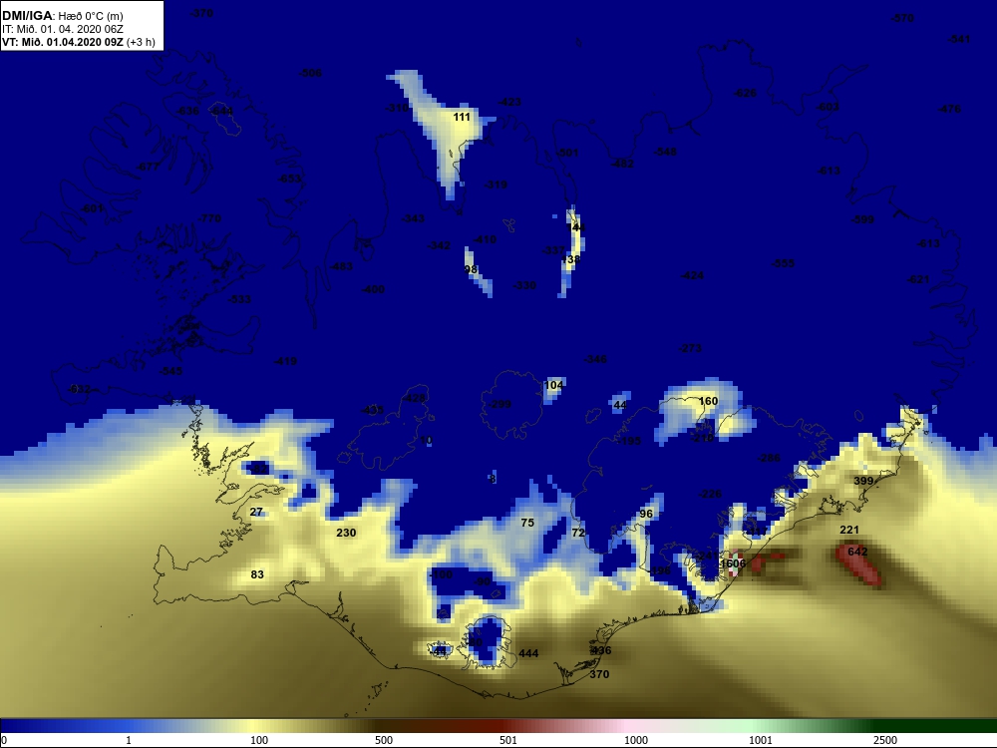Click the '-599' label
The width and height of the screenshot is (997, 748).
click(862, 219)
